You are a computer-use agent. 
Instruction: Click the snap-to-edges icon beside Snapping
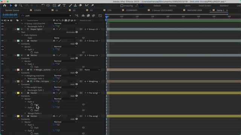pyautogui.click(x=136, y=6)
